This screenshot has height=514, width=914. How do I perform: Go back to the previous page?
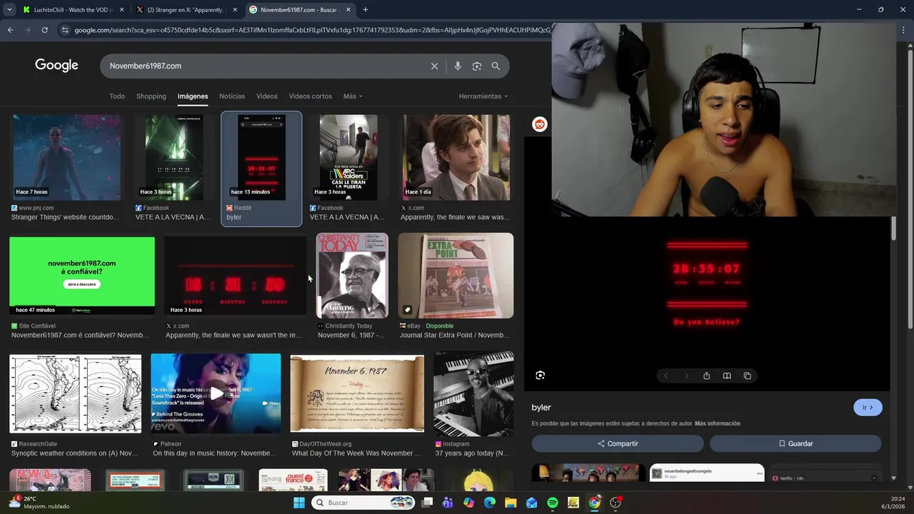(10, 30)
